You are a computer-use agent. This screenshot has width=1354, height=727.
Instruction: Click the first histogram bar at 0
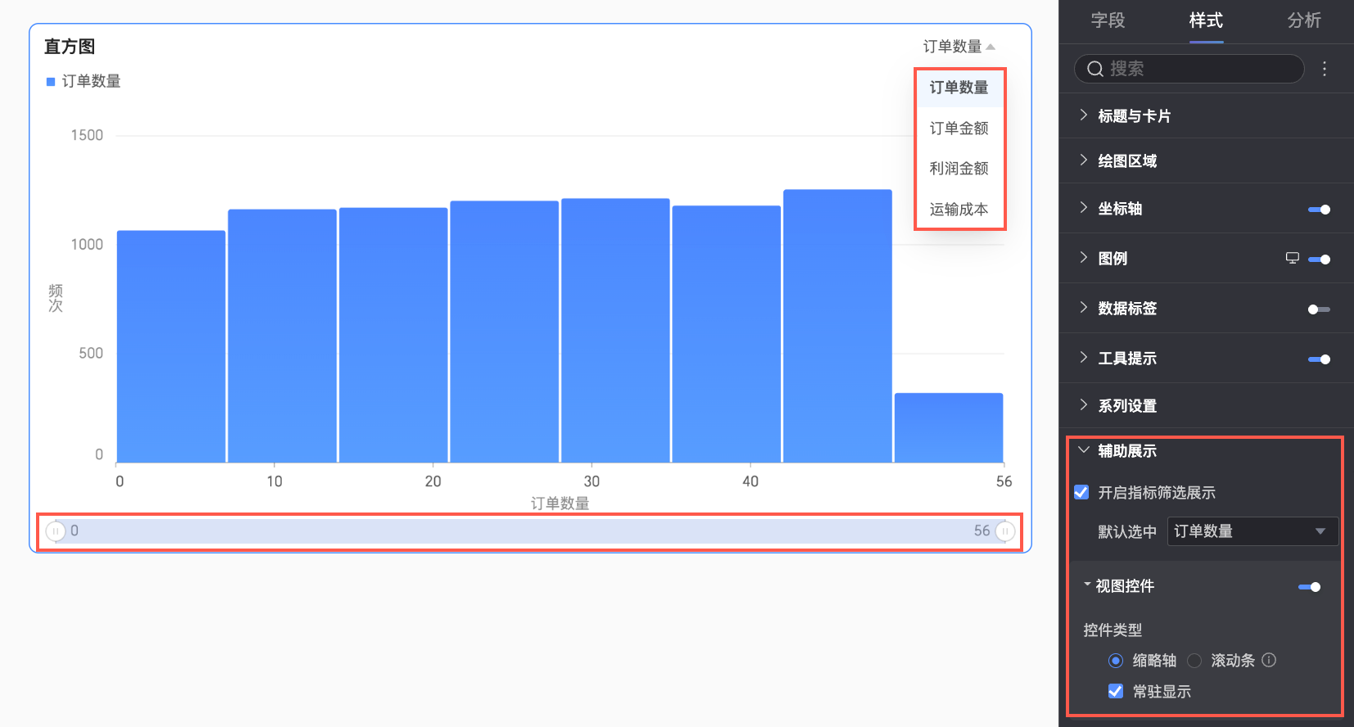[171, 346]
